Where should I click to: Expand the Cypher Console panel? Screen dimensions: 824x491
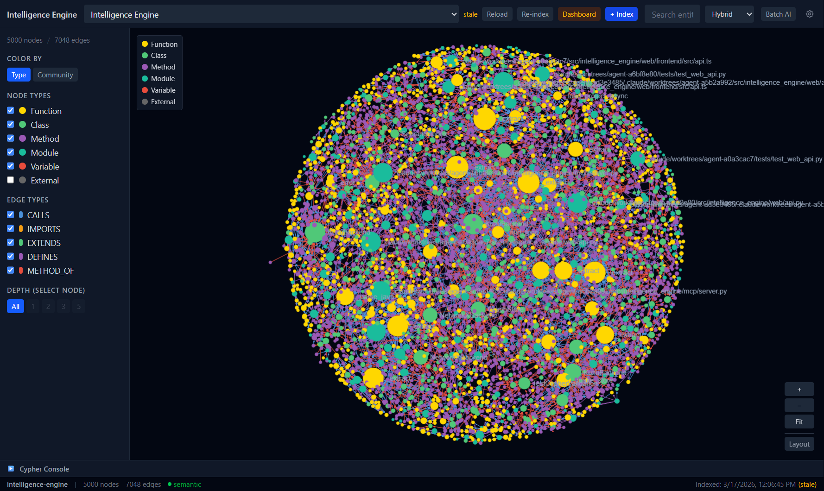[x=44, y=469]
